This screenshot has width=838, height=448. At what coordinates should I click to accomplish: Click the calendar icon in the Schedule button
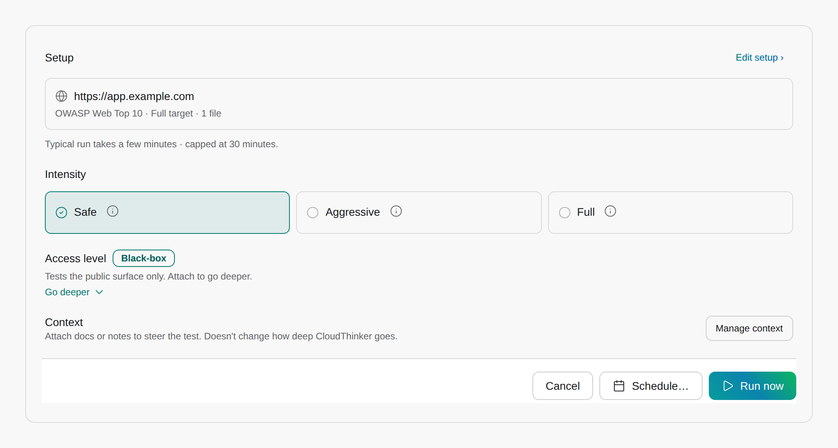[x=619, y=386]
